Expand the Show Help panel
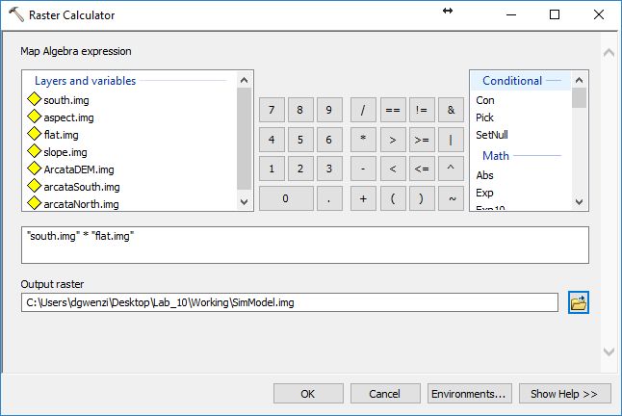622x416 pixels. (565, 394)
